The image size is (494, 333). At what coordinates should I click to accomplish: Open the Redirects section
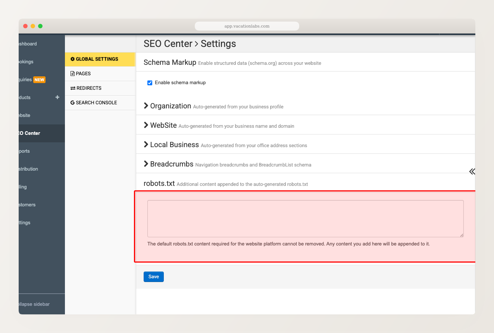coord(100,88)
